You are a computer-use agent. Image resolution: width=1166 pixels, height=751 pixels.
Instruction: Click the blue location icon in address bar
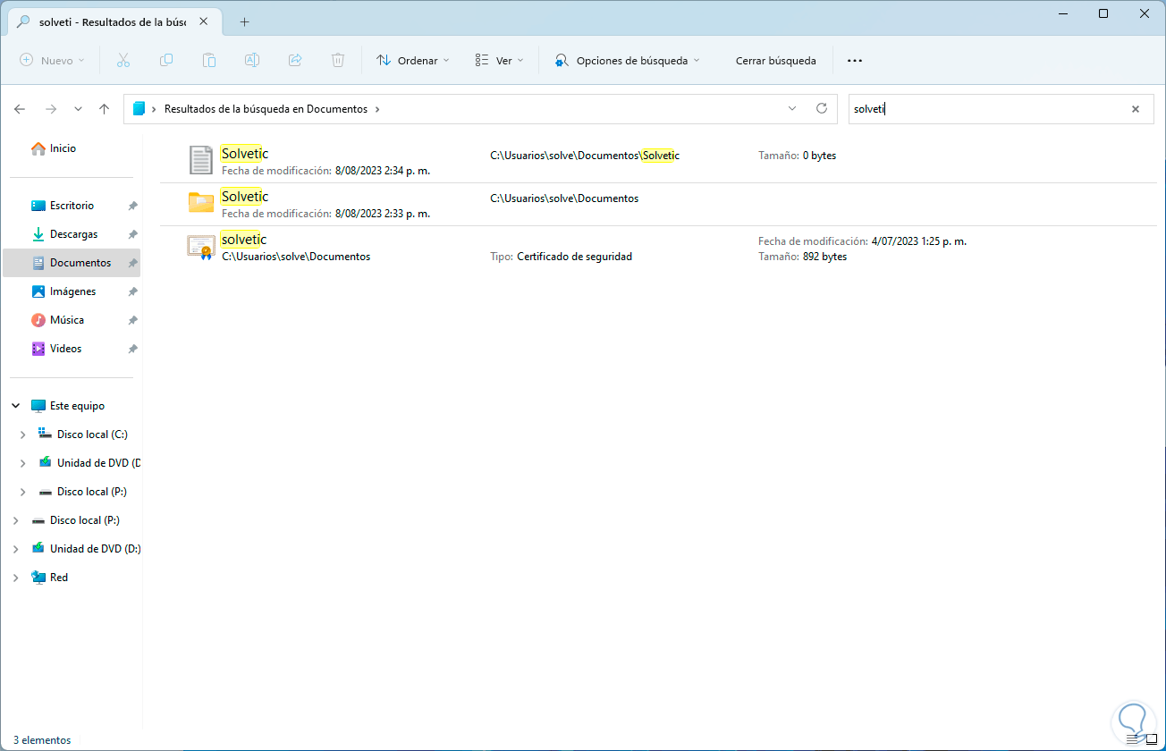pos(139,109)
